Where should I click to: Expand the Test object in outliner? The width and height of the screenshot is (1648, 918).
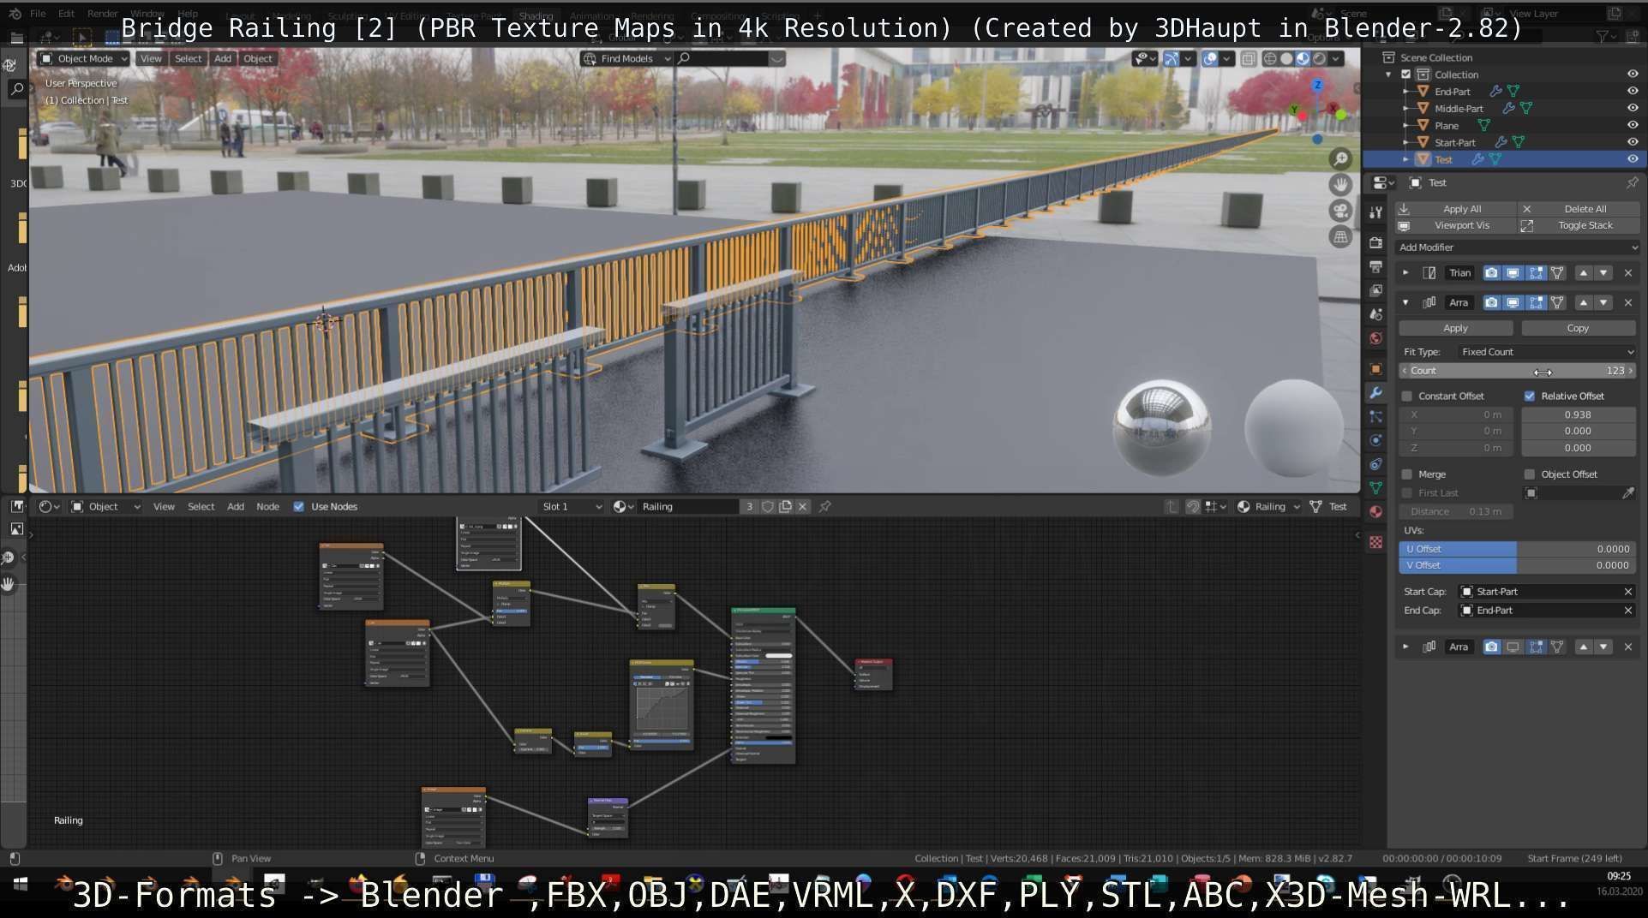coord(1405,159)
